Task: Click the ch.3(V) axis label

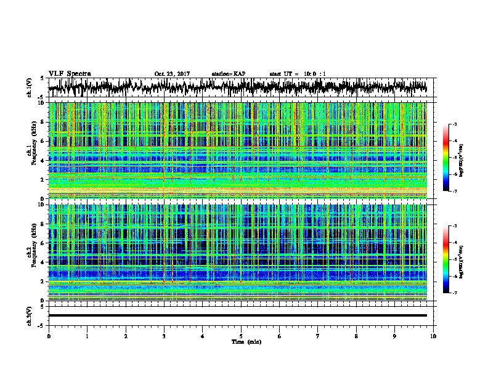Action: pyautogui.click(x=29, y=316)
